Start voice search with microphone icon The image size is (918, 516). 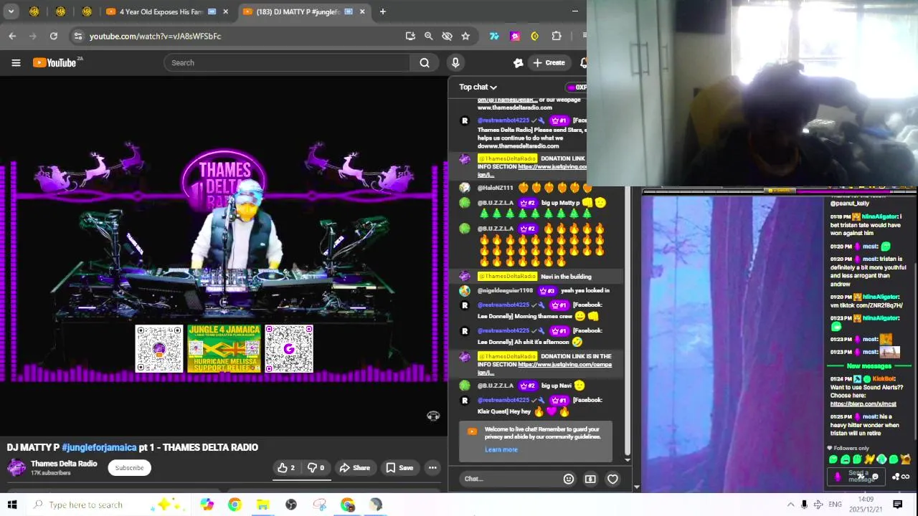pyautogui.click(x=455, y=62)
